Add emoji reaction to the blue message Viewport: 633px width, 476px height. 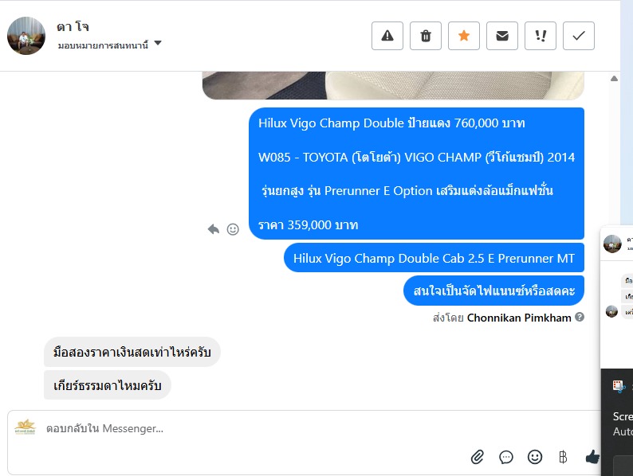coord(233,229)
